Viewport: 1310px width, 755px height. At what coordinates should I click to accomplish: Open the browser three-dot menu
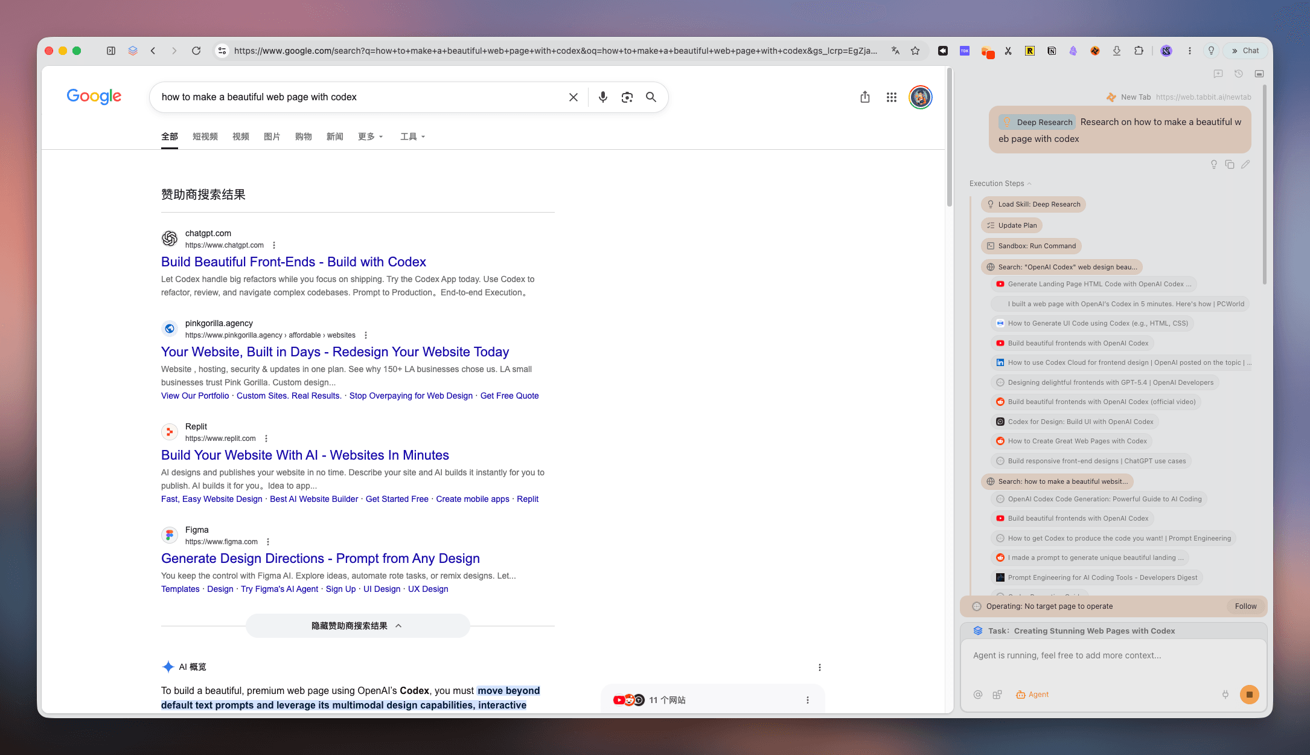tap(1190, 51)
